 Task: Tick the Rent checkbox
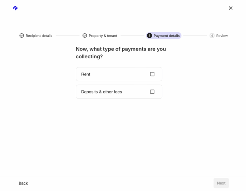pos(152,74)
